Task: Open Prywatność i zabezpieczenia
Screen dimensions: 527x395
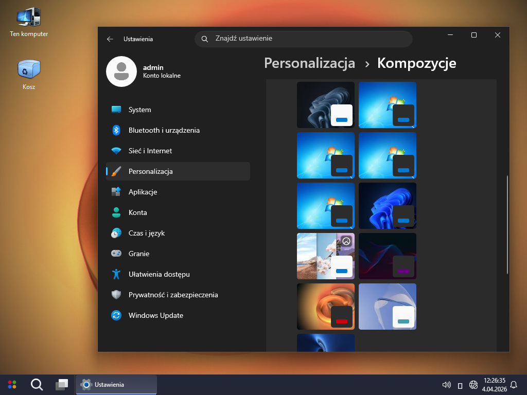Action: pyautogui.click(x=173, y=295)
